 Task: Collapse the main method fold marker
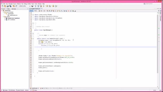pos(33,39)
